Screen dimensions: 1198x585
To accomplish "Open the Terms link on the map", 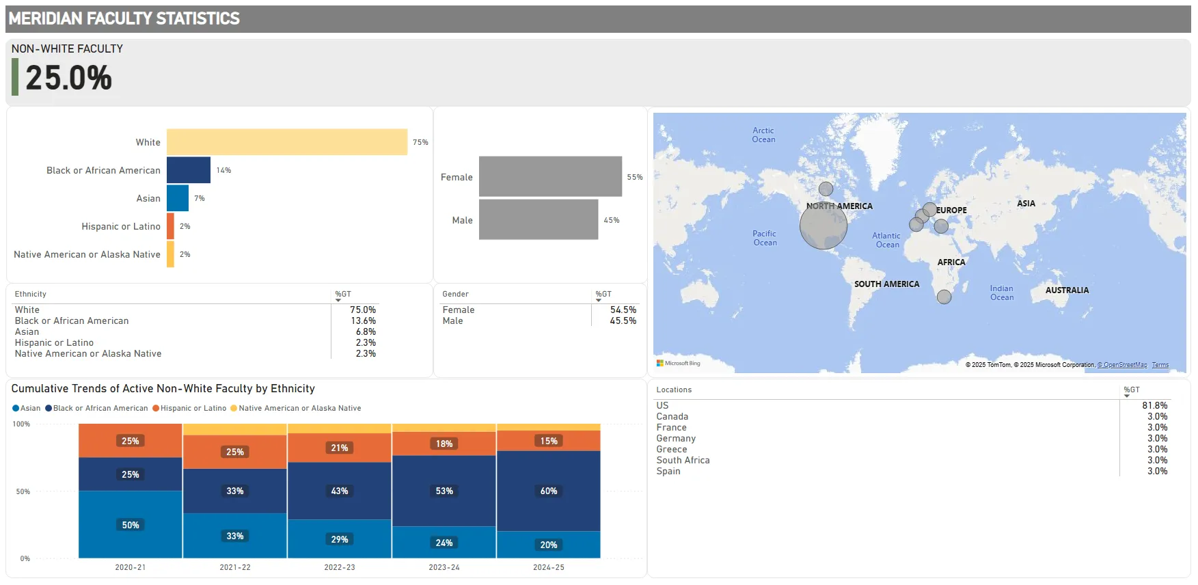I will point(1160,365).
